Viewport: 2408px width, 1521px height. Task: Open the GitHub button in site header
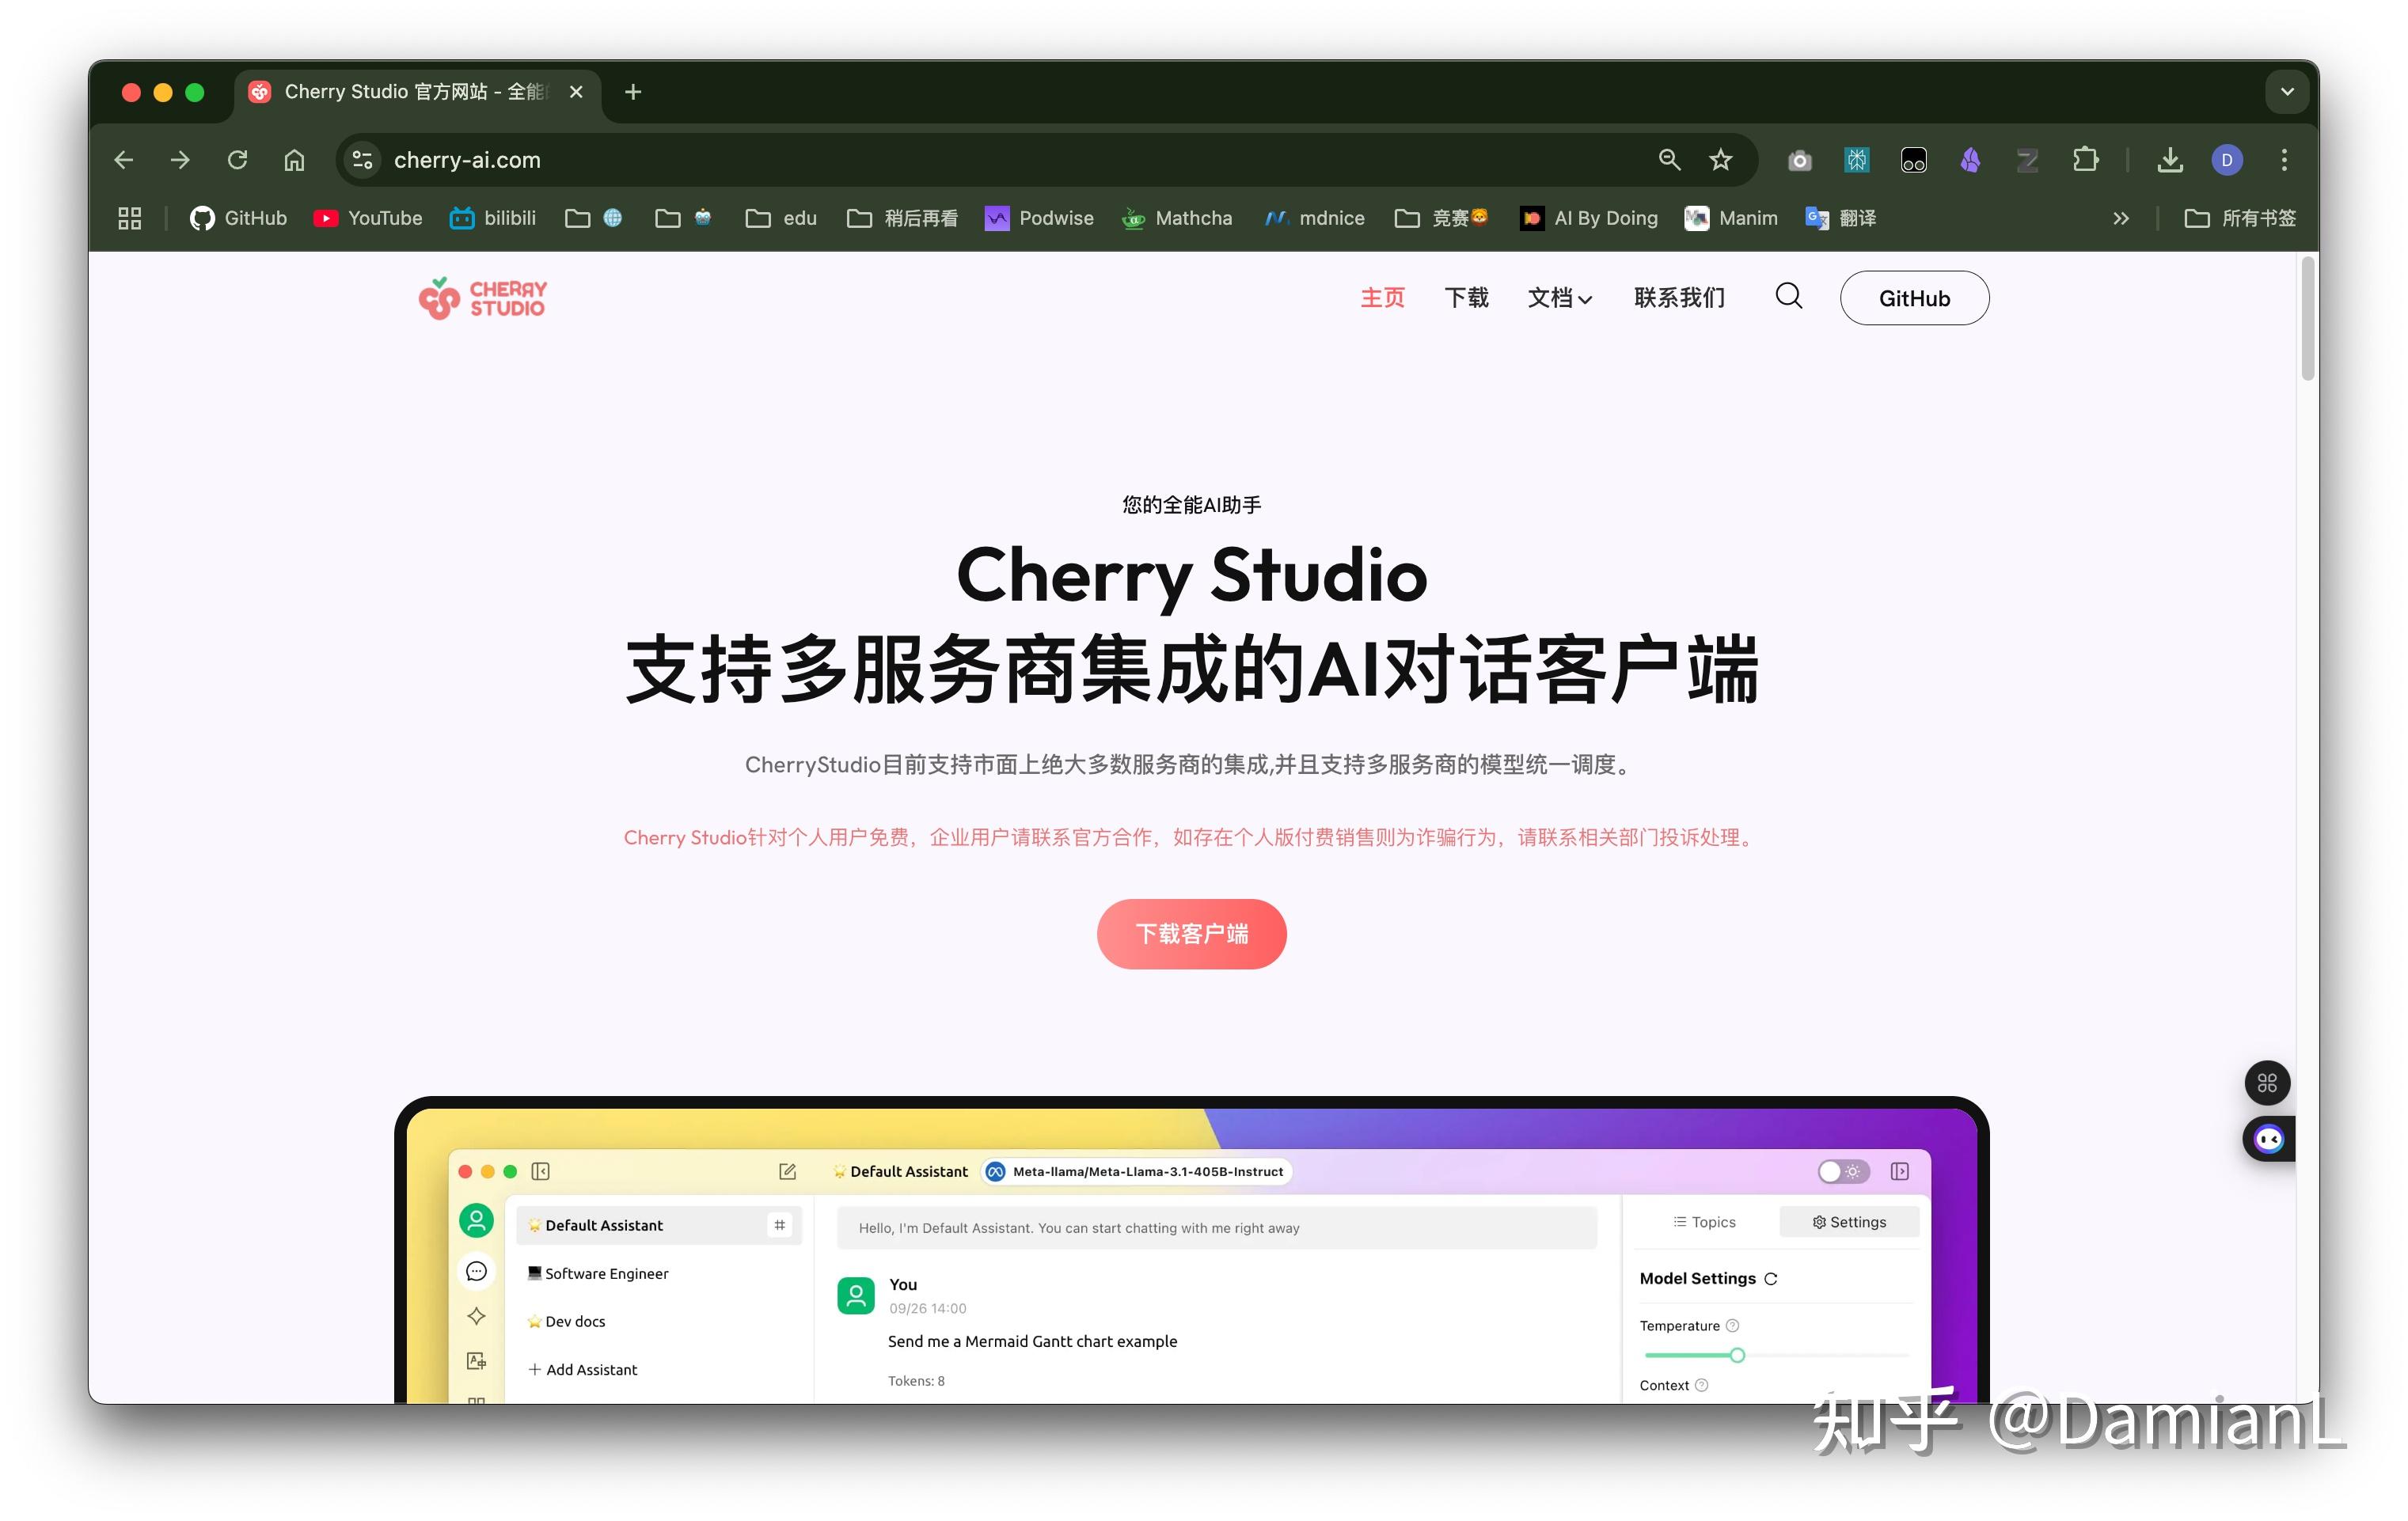point(1913,297)
